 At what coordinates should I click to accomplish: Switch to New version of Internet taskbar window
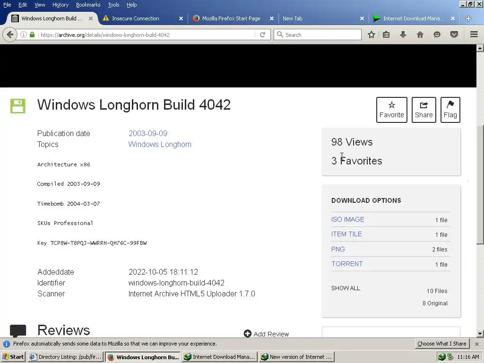click(x=296, y=357)
